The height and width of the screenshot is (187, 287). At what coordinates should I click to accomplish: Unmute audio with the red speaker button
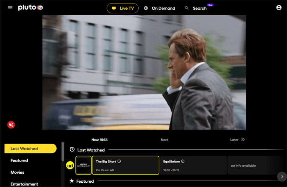(x=11, y=125)
